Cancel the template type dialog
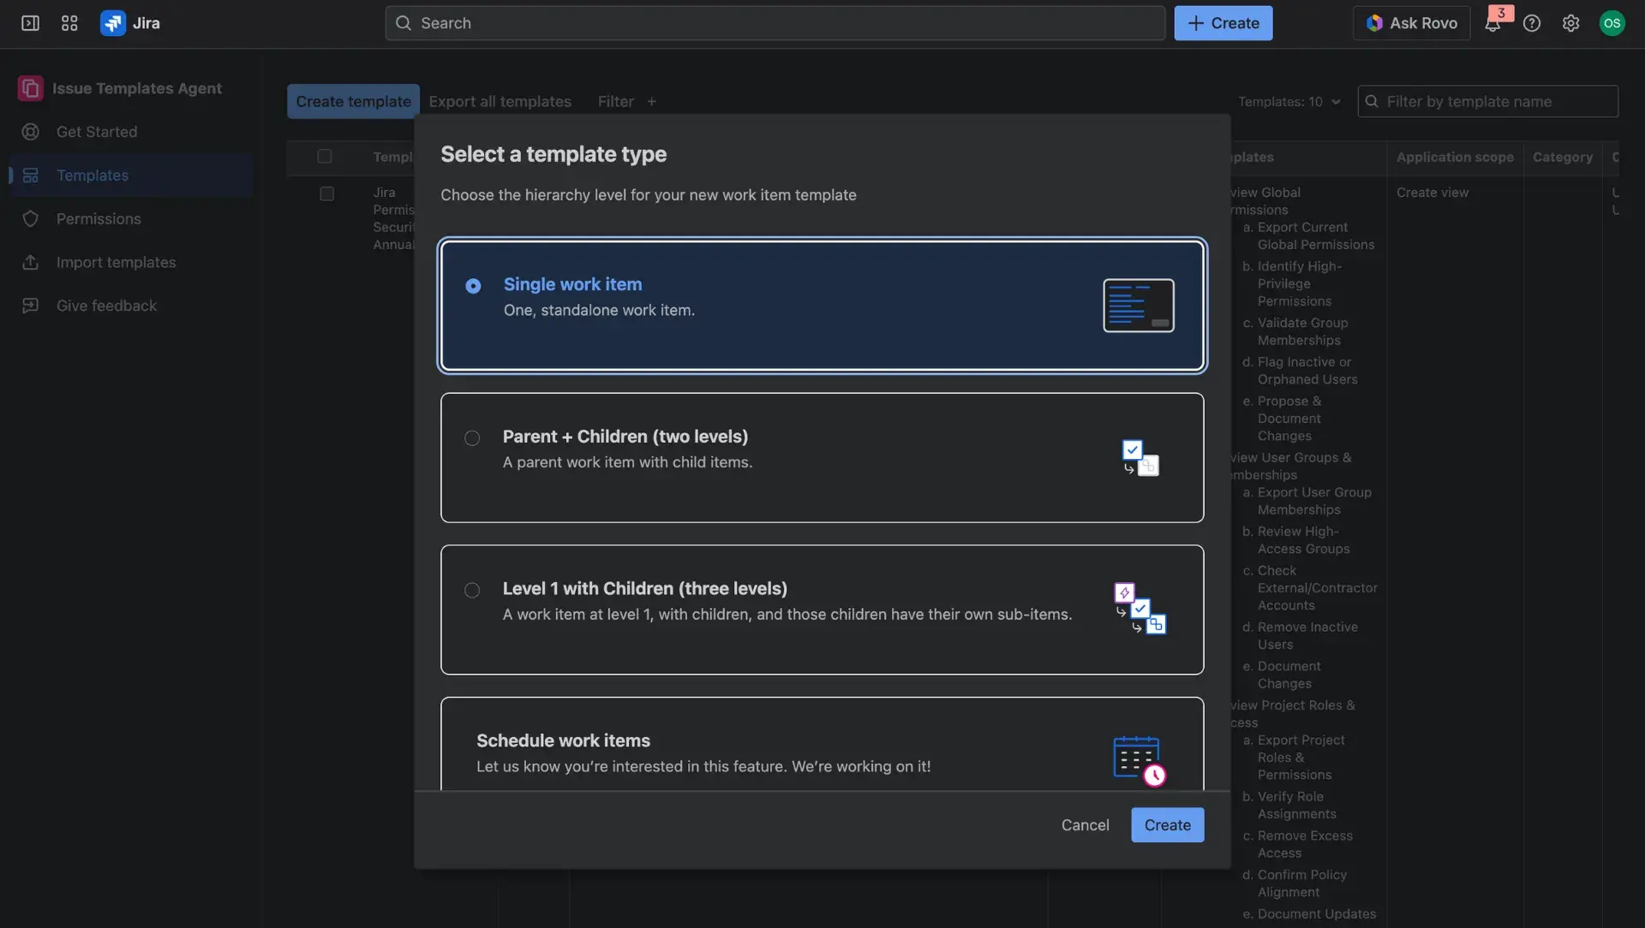Viewport: 1645px width, 928px height. [x=1085, y=824]
